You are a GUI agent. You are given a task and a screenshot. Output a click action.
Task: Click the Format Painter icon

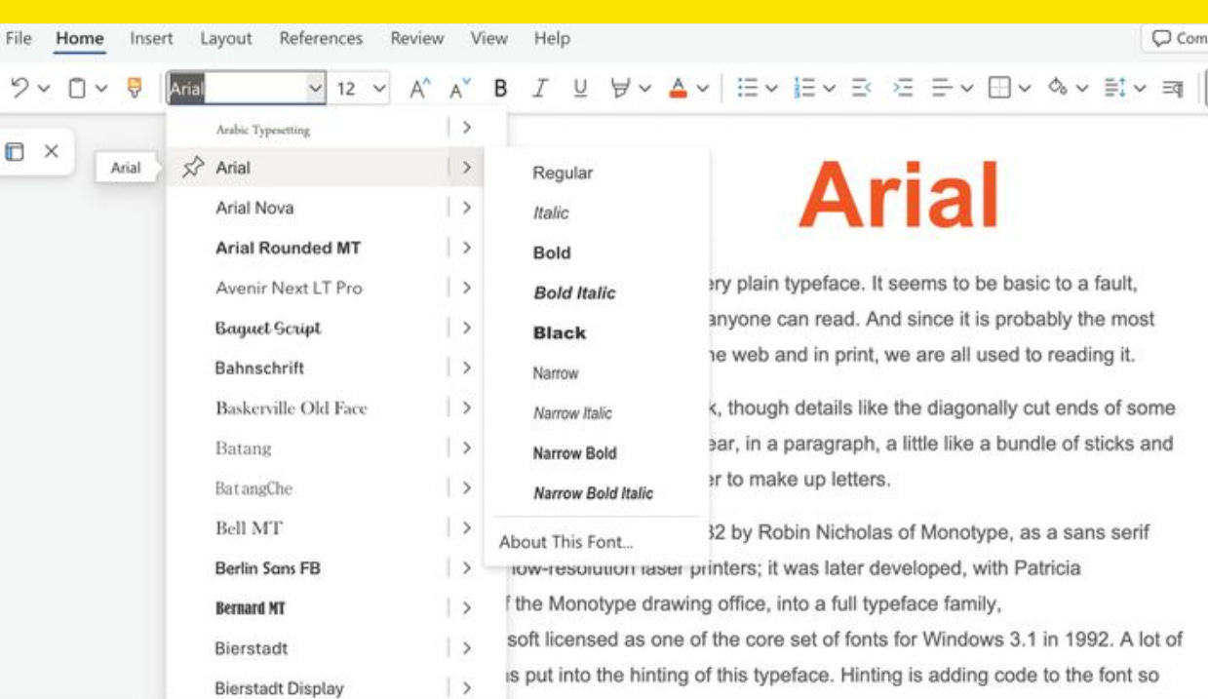click(135, 89)
